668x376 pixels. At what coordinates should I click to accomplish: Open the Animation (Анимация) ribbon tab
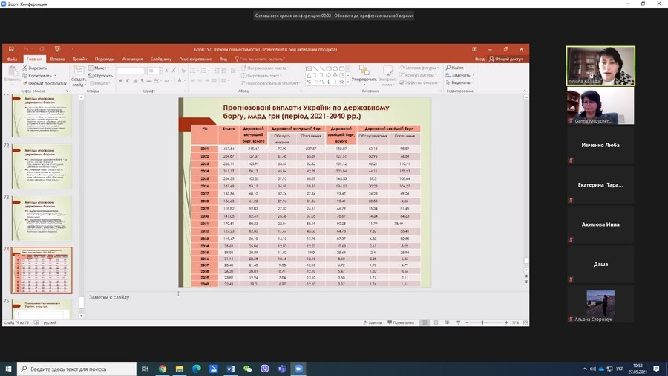133,59
